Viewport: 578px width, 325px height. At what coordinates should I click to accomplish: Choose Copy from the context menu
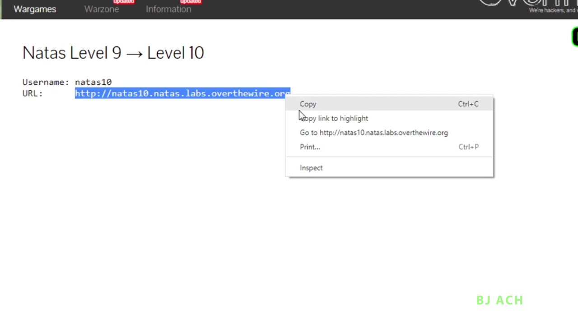click(x=389, y=104)
